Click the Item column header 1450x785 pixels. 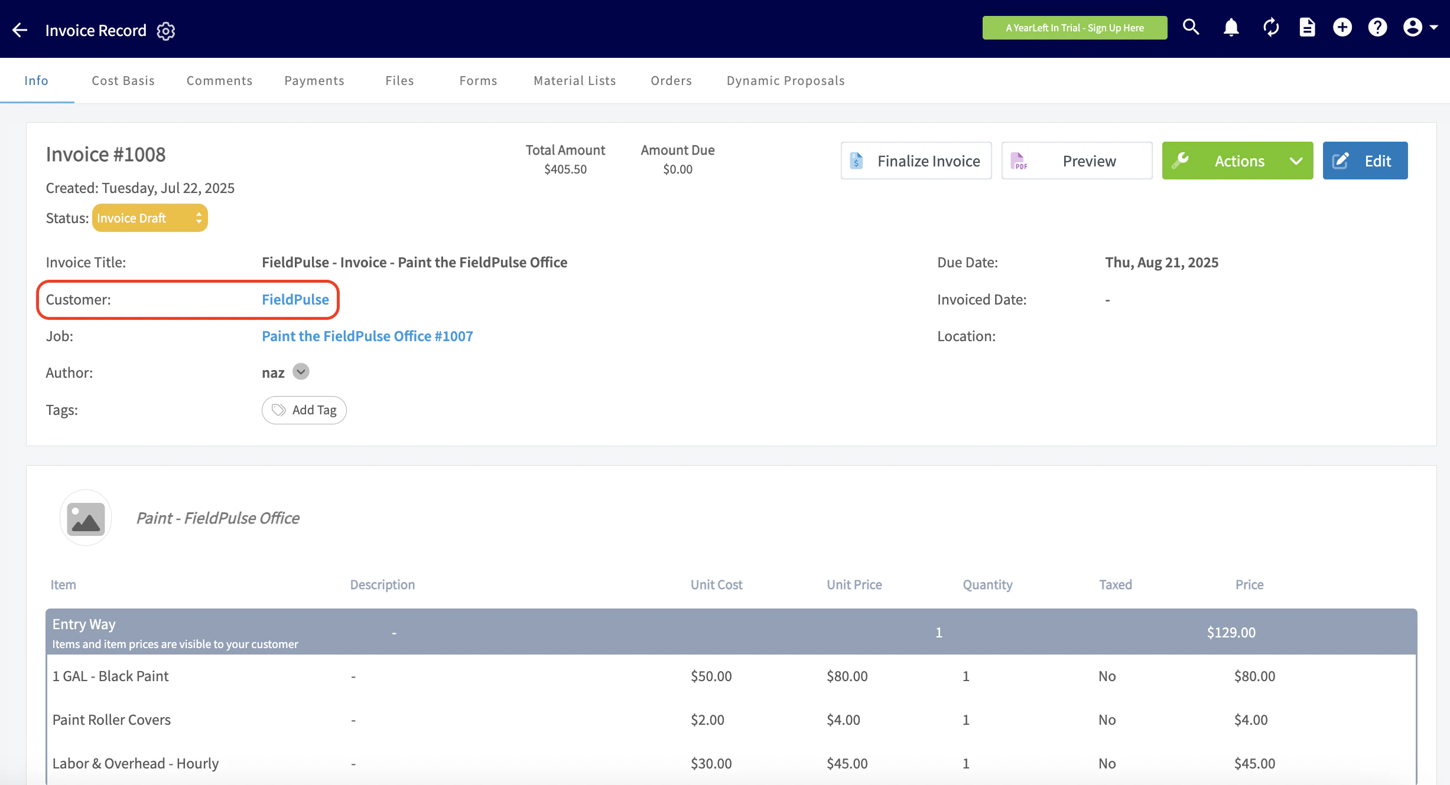[63, 584]
